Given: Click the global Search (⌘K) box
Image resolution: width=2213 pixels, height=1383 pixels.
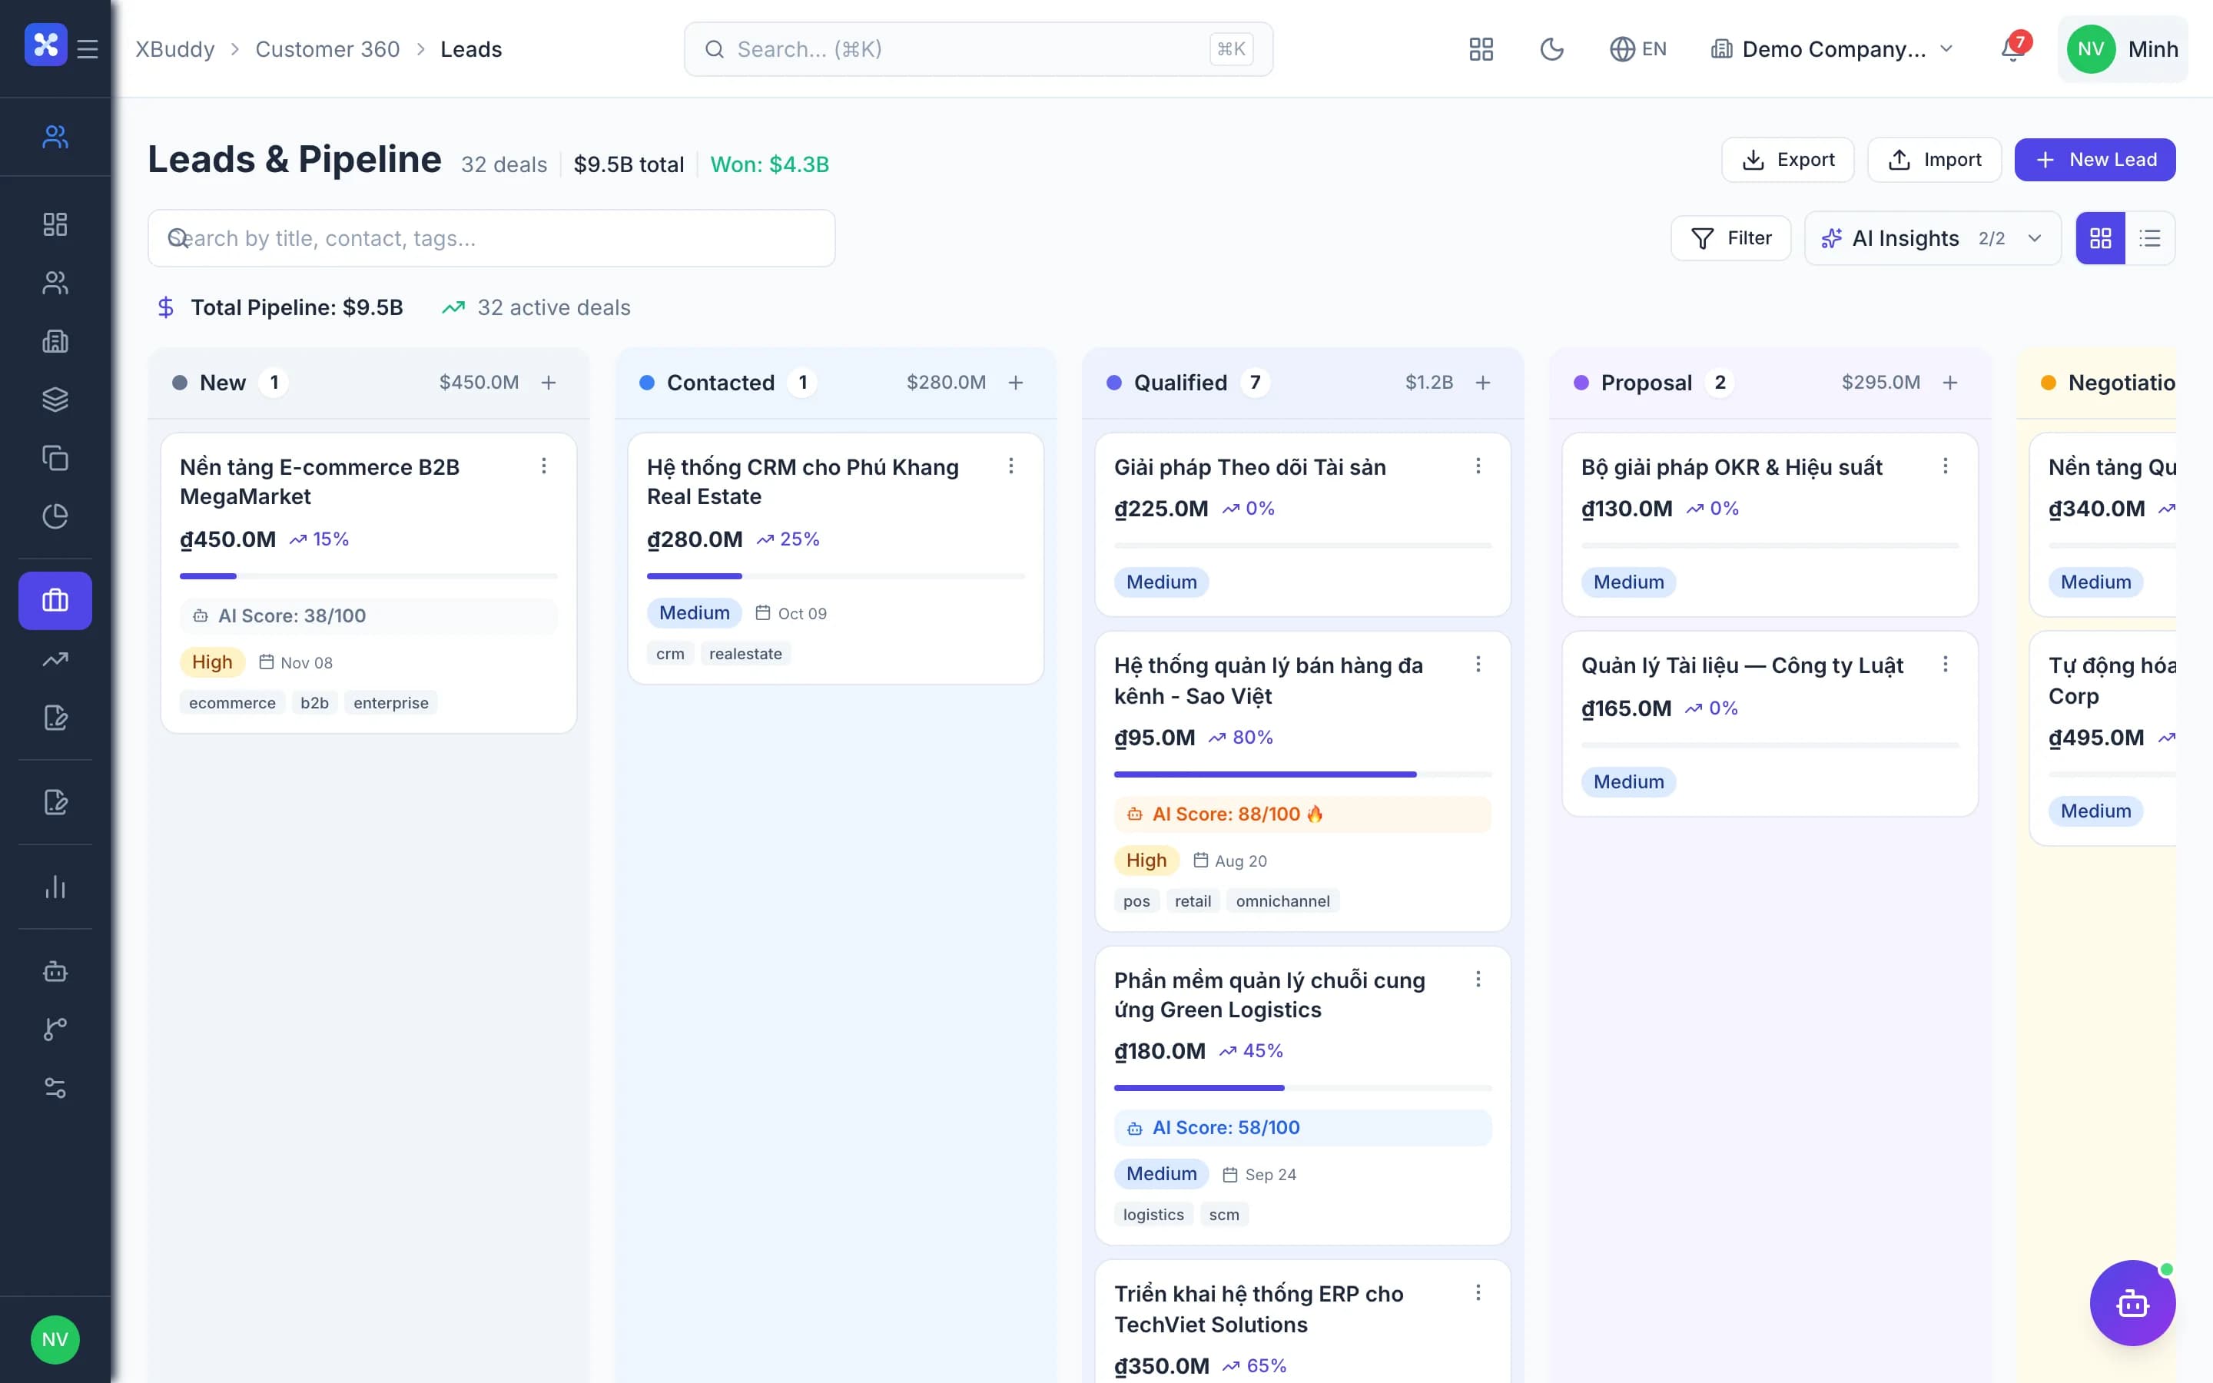Looking at the screenshot, I should point(978,49).
